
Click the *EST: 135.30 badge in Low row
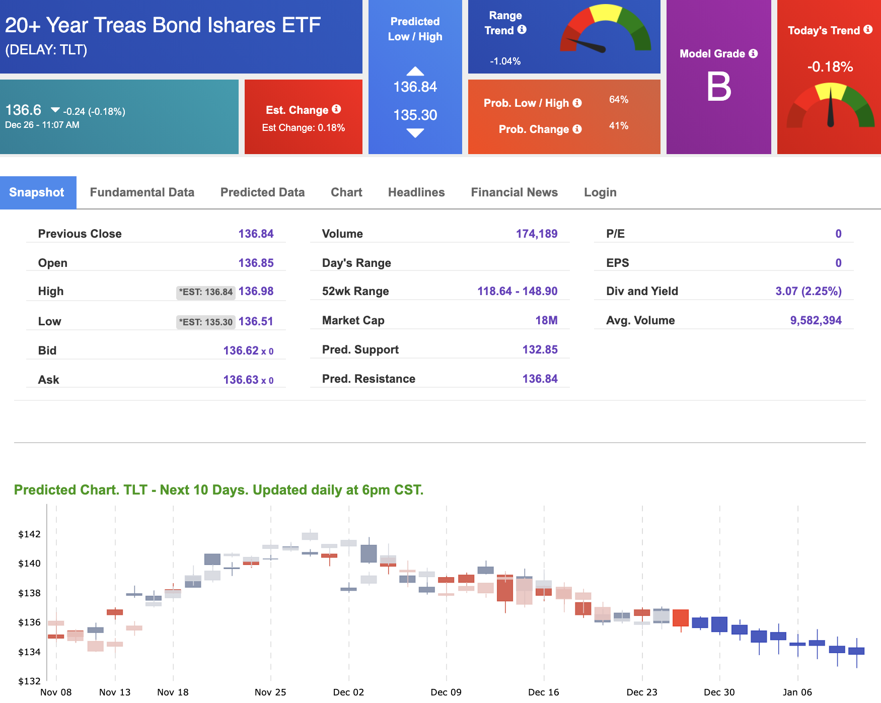click(206, 322)
